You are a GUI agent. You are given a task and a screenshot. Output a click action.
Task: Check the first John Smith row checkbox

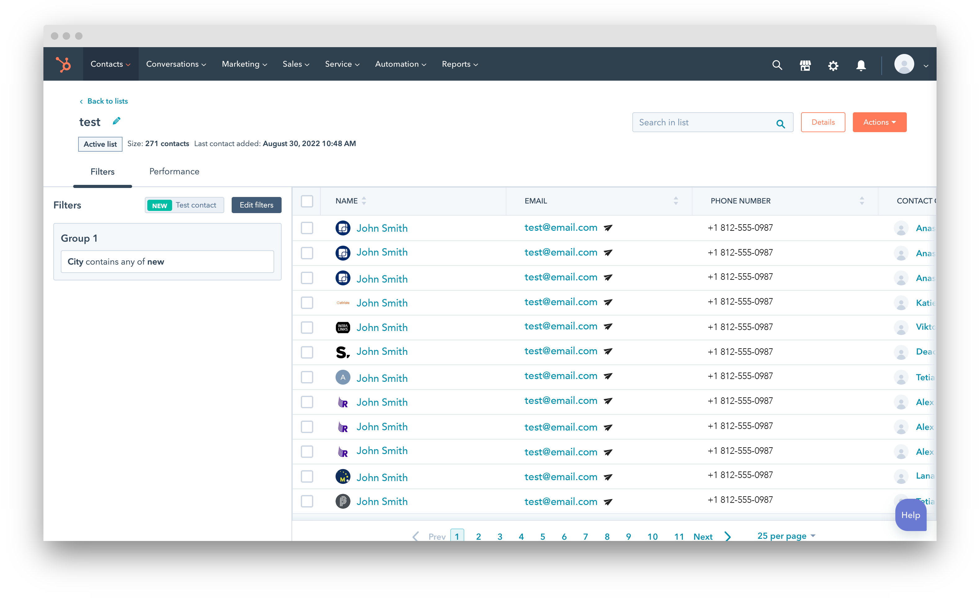coord(307,228)
